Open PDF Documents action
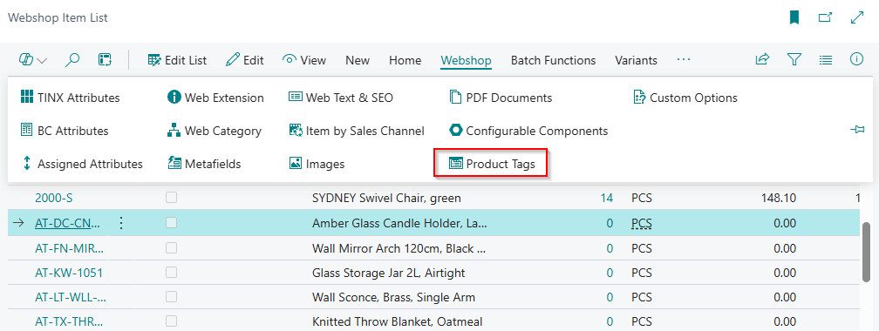Viewport: 879px width, 331px height. pyautogui.click(x=501, y=98)
